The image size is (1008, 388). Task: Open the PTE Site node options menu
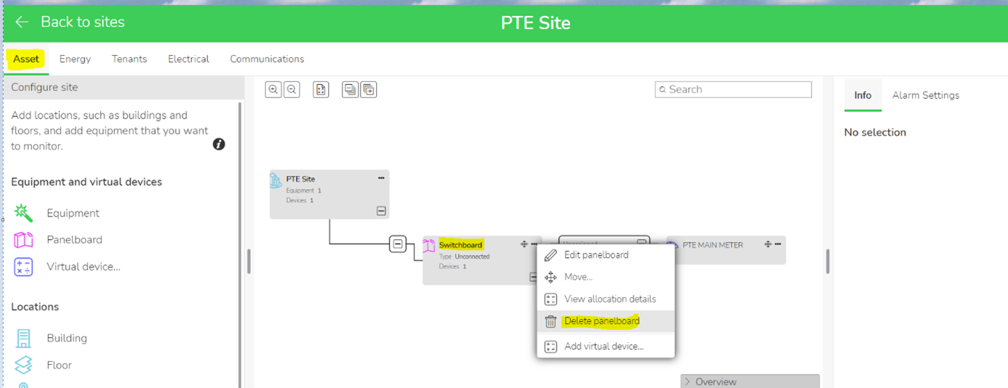coord(381,178)
